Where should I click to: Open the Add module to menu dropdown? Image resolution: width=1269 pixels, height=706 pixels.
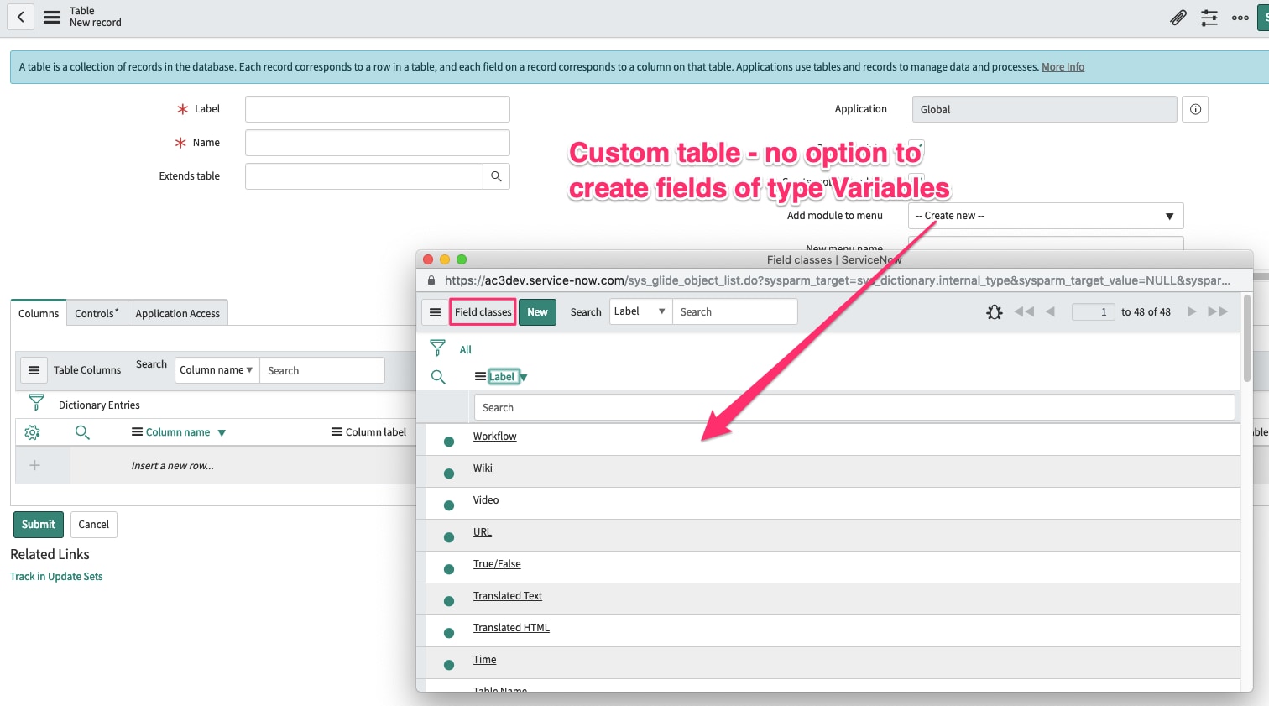point(1044,216)
